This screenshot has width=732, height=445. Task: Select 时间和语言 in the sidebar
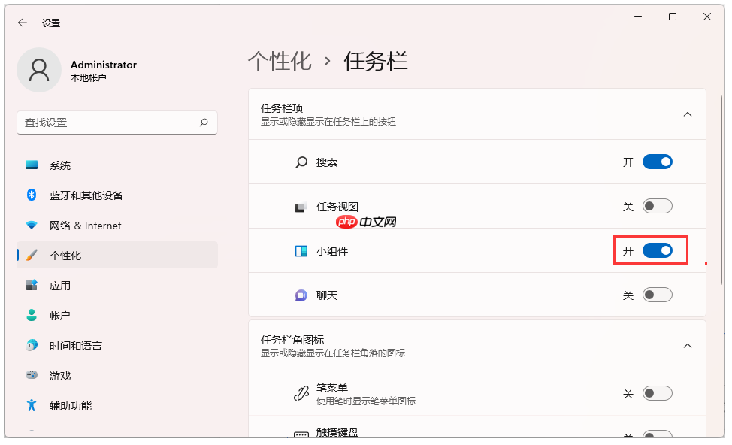[30, 345]
